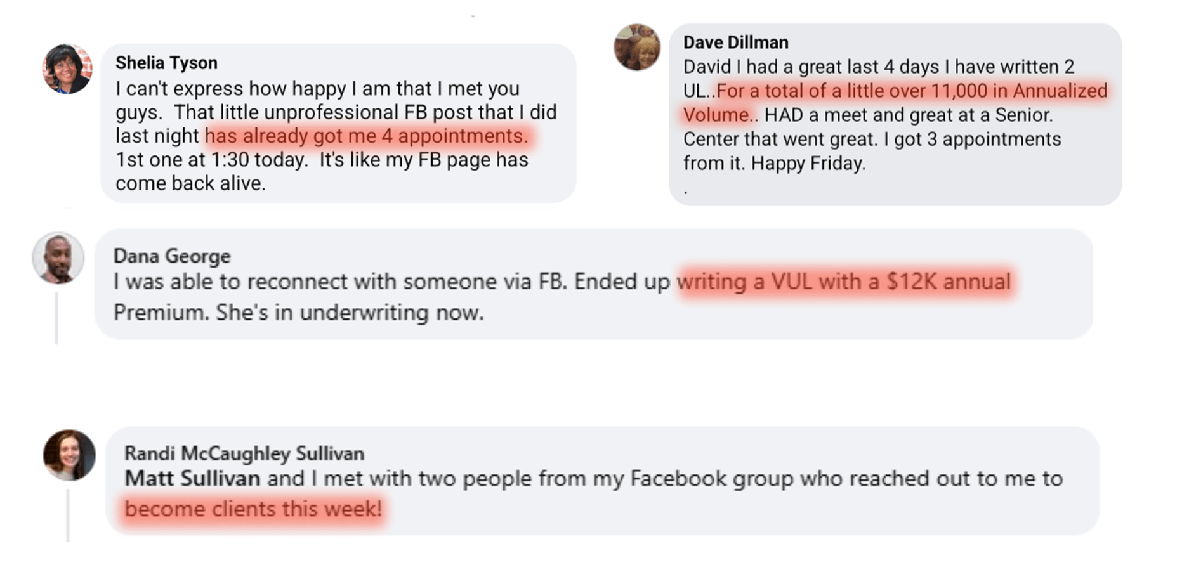
Task: Open Dave Dillman's profile photo
Action: pyautogui.click(x=637, y=48)
